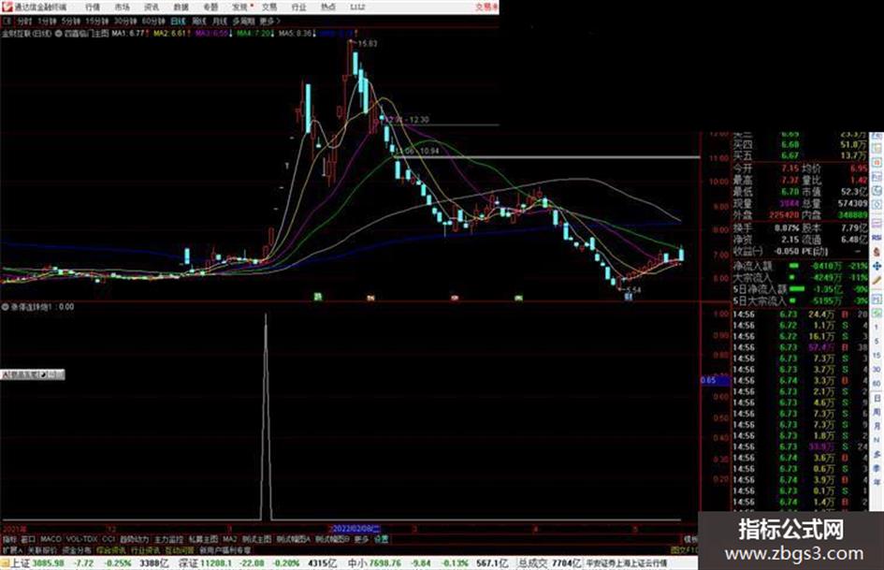Click 平安证券上海上证云行情 in status bar
This screenshot has width=884, height=570.
click(626, 563)
